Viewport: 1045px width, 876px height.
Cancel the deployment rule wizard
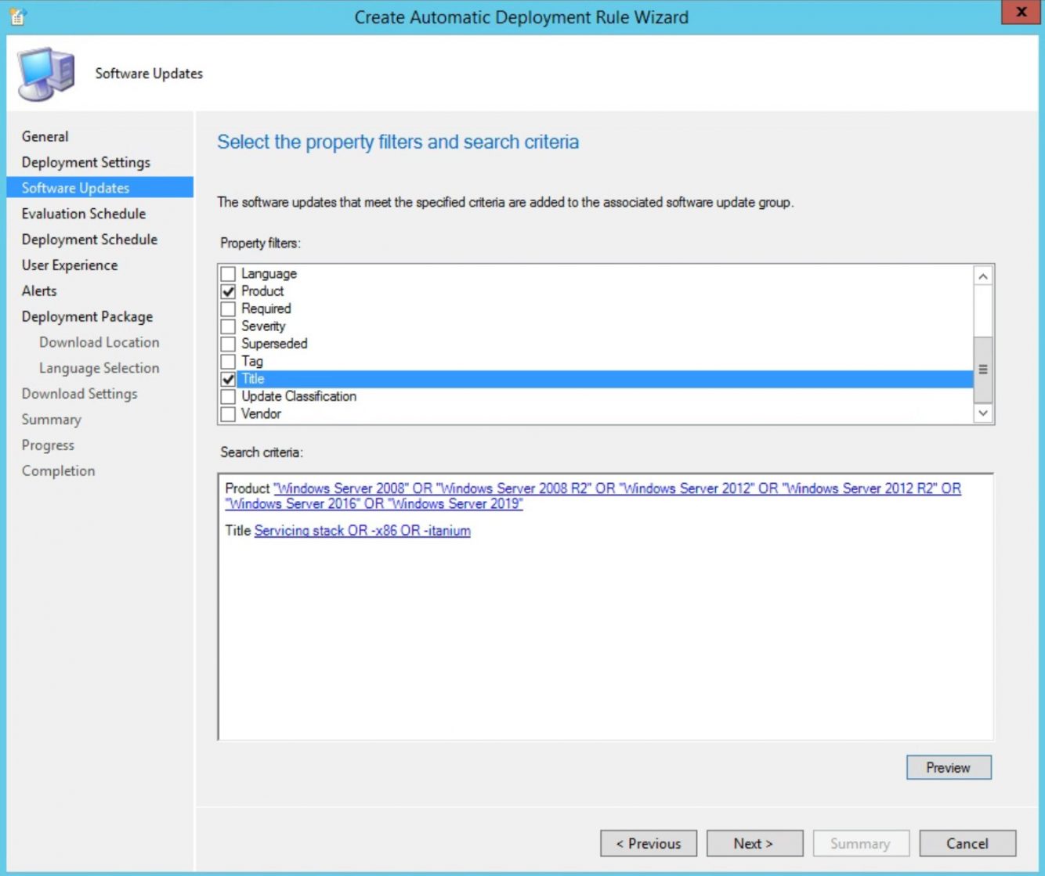coord(967,843)
